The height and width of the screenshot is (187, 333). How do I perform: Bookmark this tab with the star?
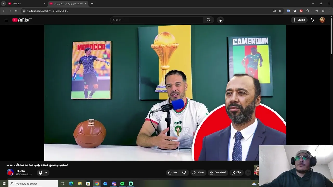tap(280, 11)
